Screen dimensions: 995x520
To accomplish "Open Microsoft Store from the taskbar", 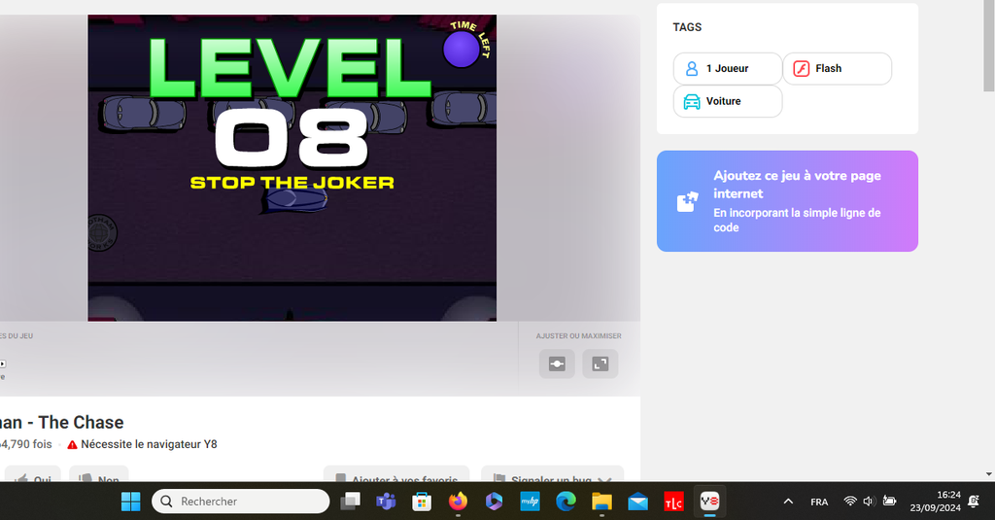I will click(422, 502).
